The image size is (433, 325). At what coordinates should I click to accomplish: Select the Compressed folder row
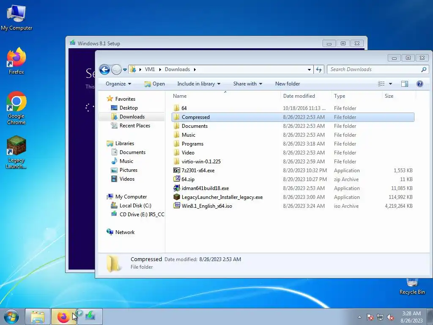click(293, 117)
